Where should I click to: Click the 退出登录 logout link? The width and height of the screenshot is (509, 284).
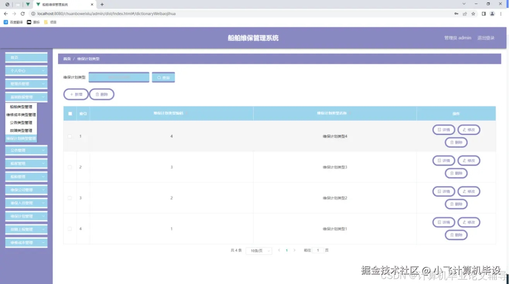[486, 38]
